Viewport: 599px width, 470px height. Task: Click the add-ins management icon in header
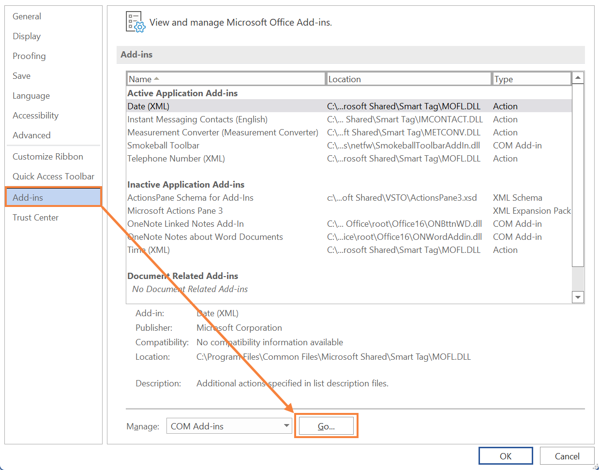pos(135,22)
